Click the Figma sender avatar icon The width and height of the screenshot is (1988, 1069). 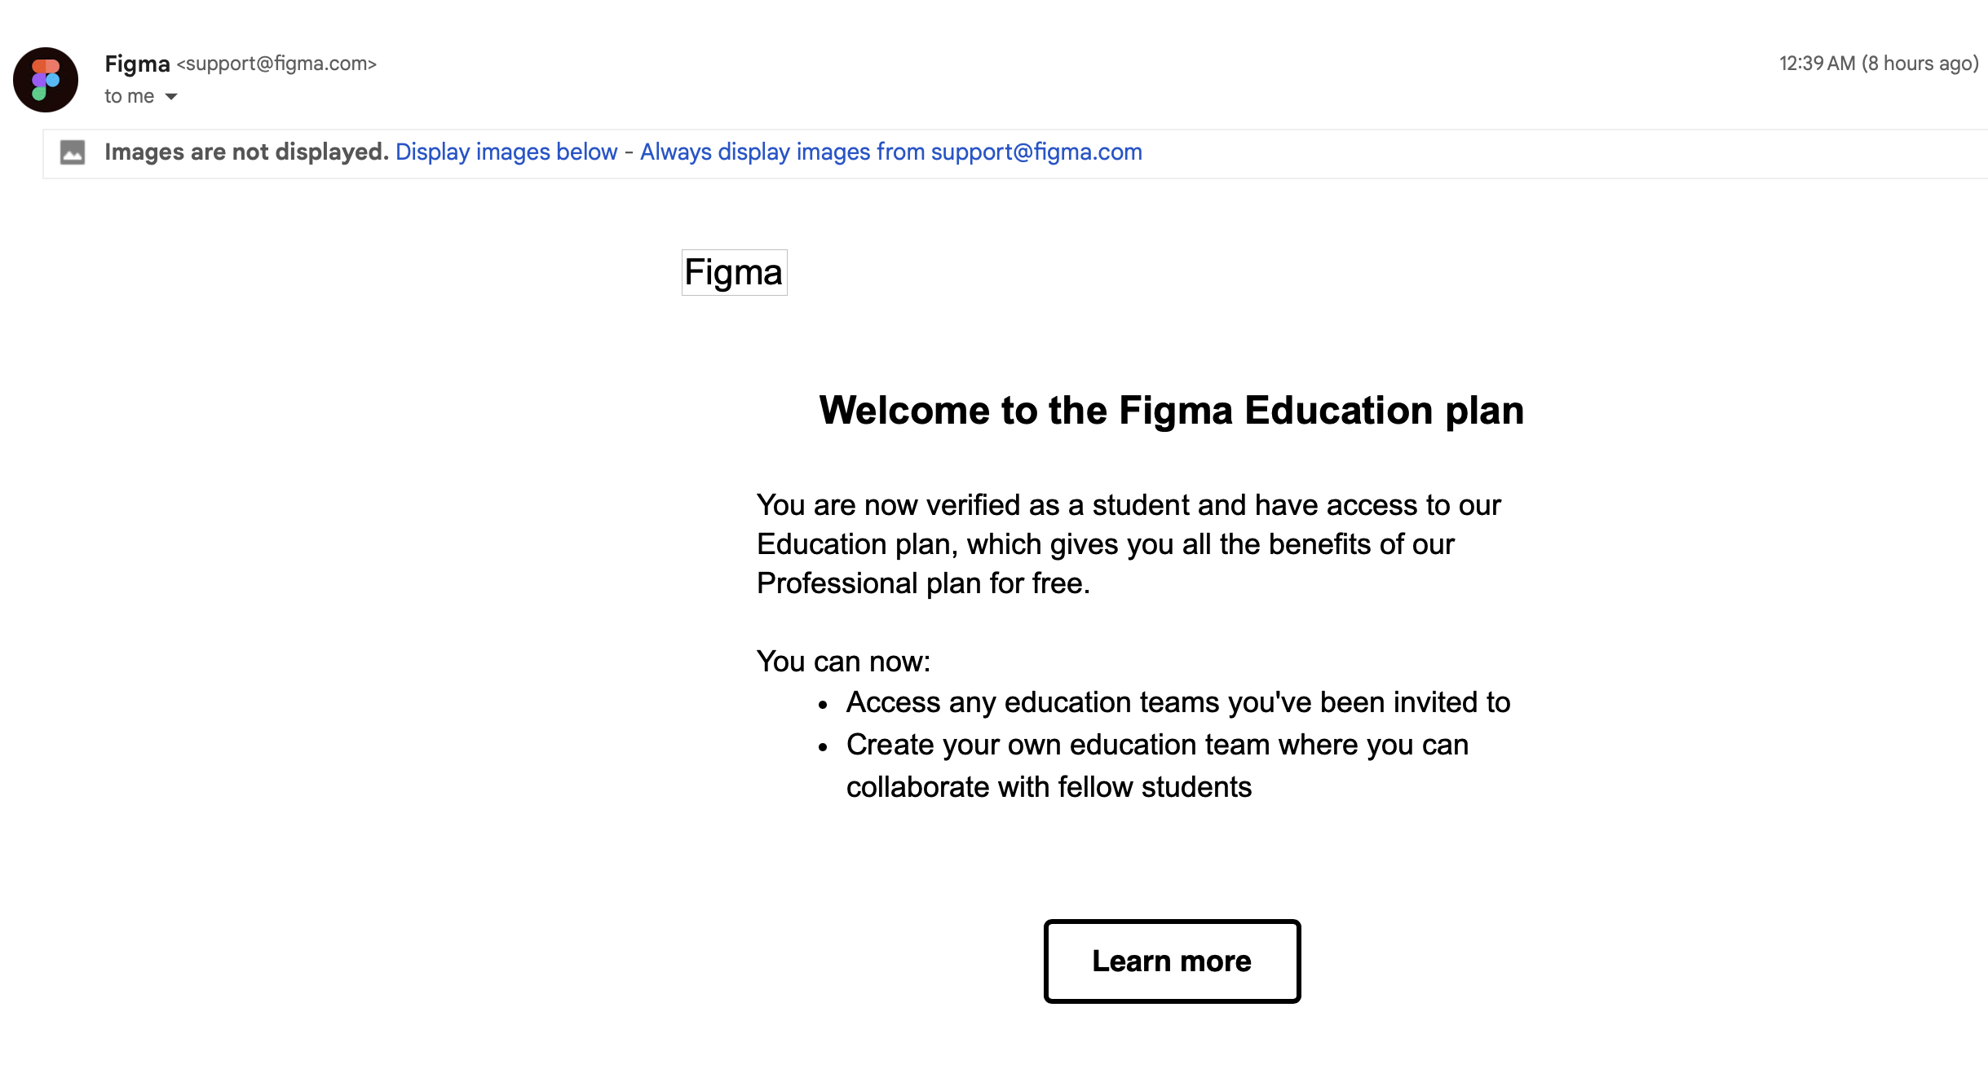point(46,80)
